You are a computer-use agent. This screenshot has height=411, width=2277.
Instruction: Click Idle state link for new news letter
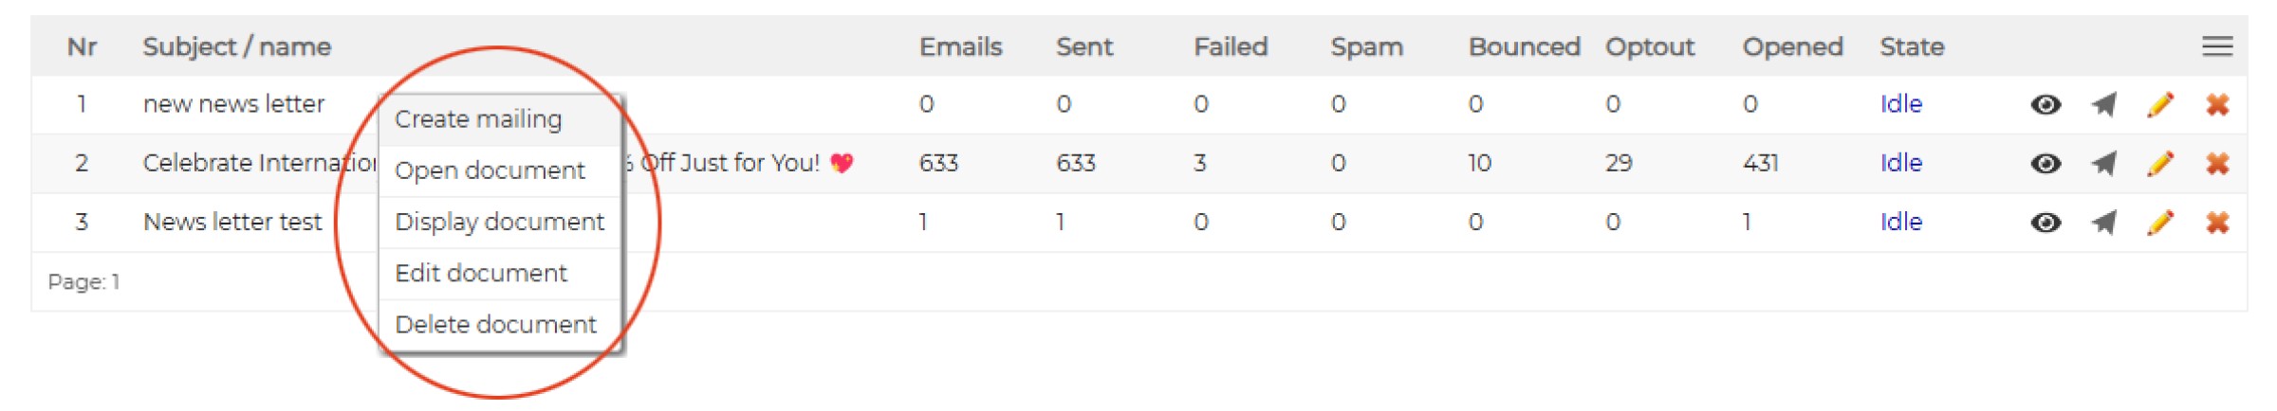click(1900, 104)
